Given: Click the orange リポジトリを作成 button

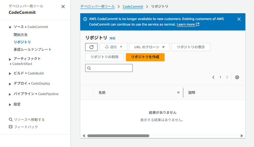Looking at the screenshot, I should point(145,57).
